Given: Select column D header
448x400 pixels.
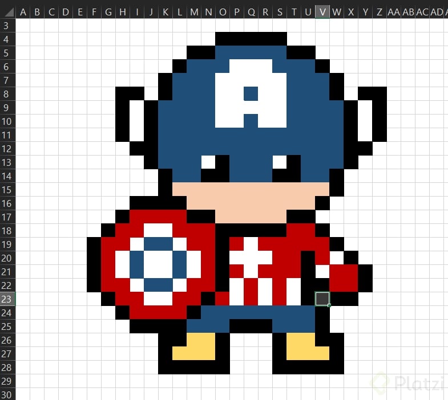Looking at the screenshot, I should click(x=66, y=13).
